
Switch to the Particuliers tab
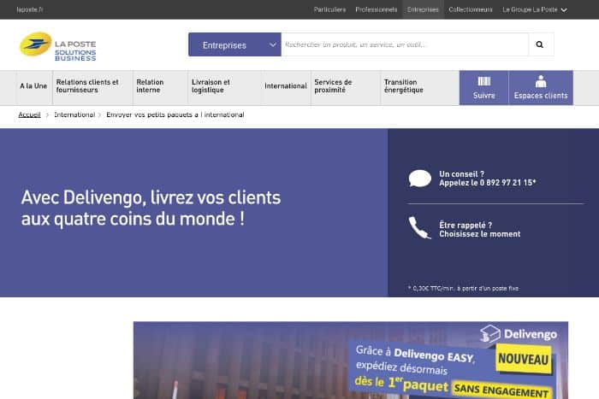coord(329,9)
